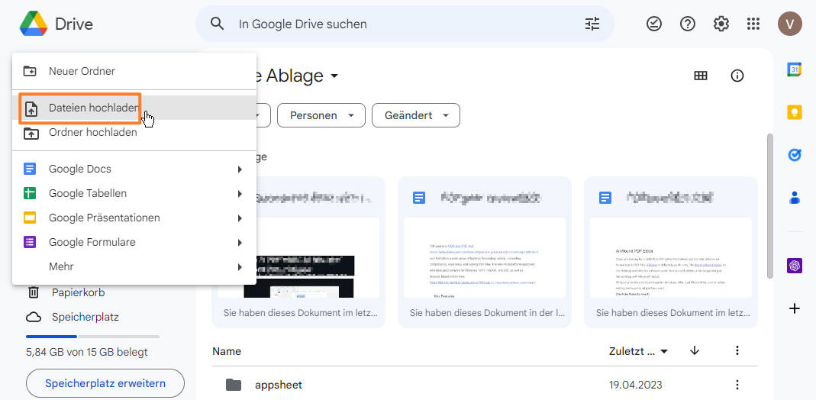Screen dimensions: 816x400
Task: Click the 19.04.2023 date cell
Action: click(635, 385)
